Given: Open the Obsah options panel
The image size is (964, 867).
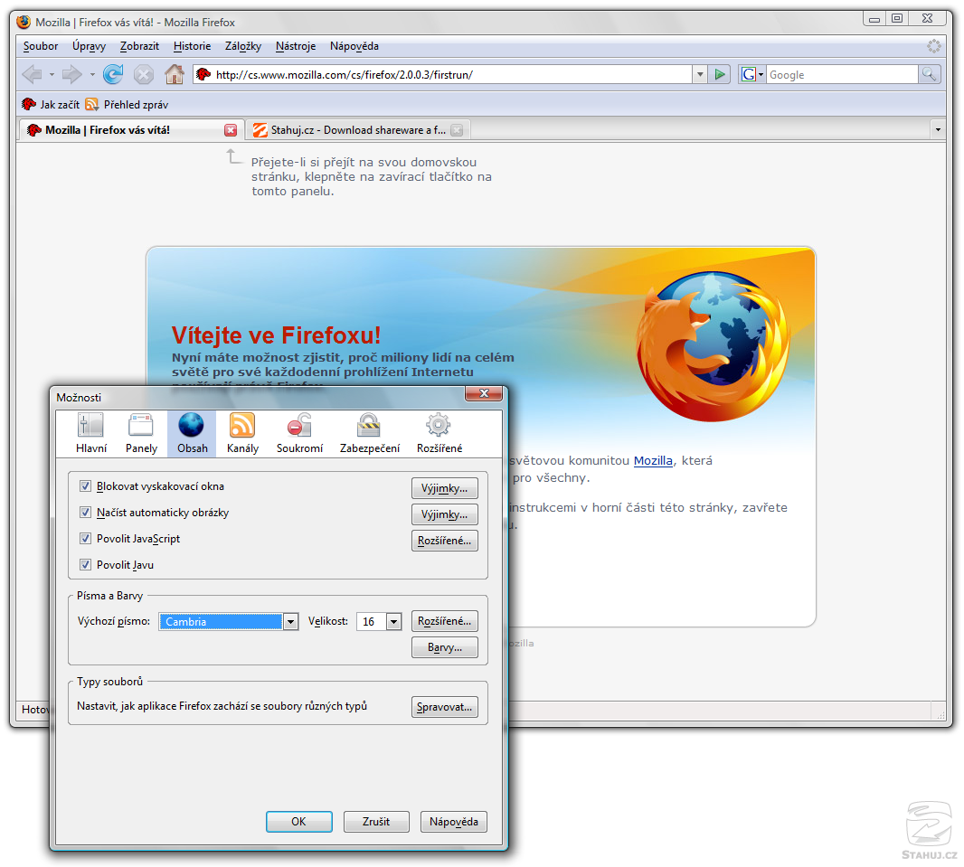Looking at the screenshot, I should click(x=192, y=434).
